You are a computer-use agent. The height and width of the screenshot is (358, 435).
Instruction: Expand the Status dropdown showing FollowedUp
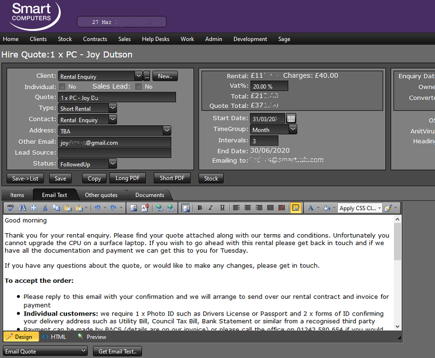point(113,164)
